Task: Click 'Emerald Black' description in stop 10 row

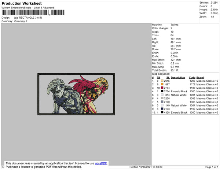Action: (179, 112)
